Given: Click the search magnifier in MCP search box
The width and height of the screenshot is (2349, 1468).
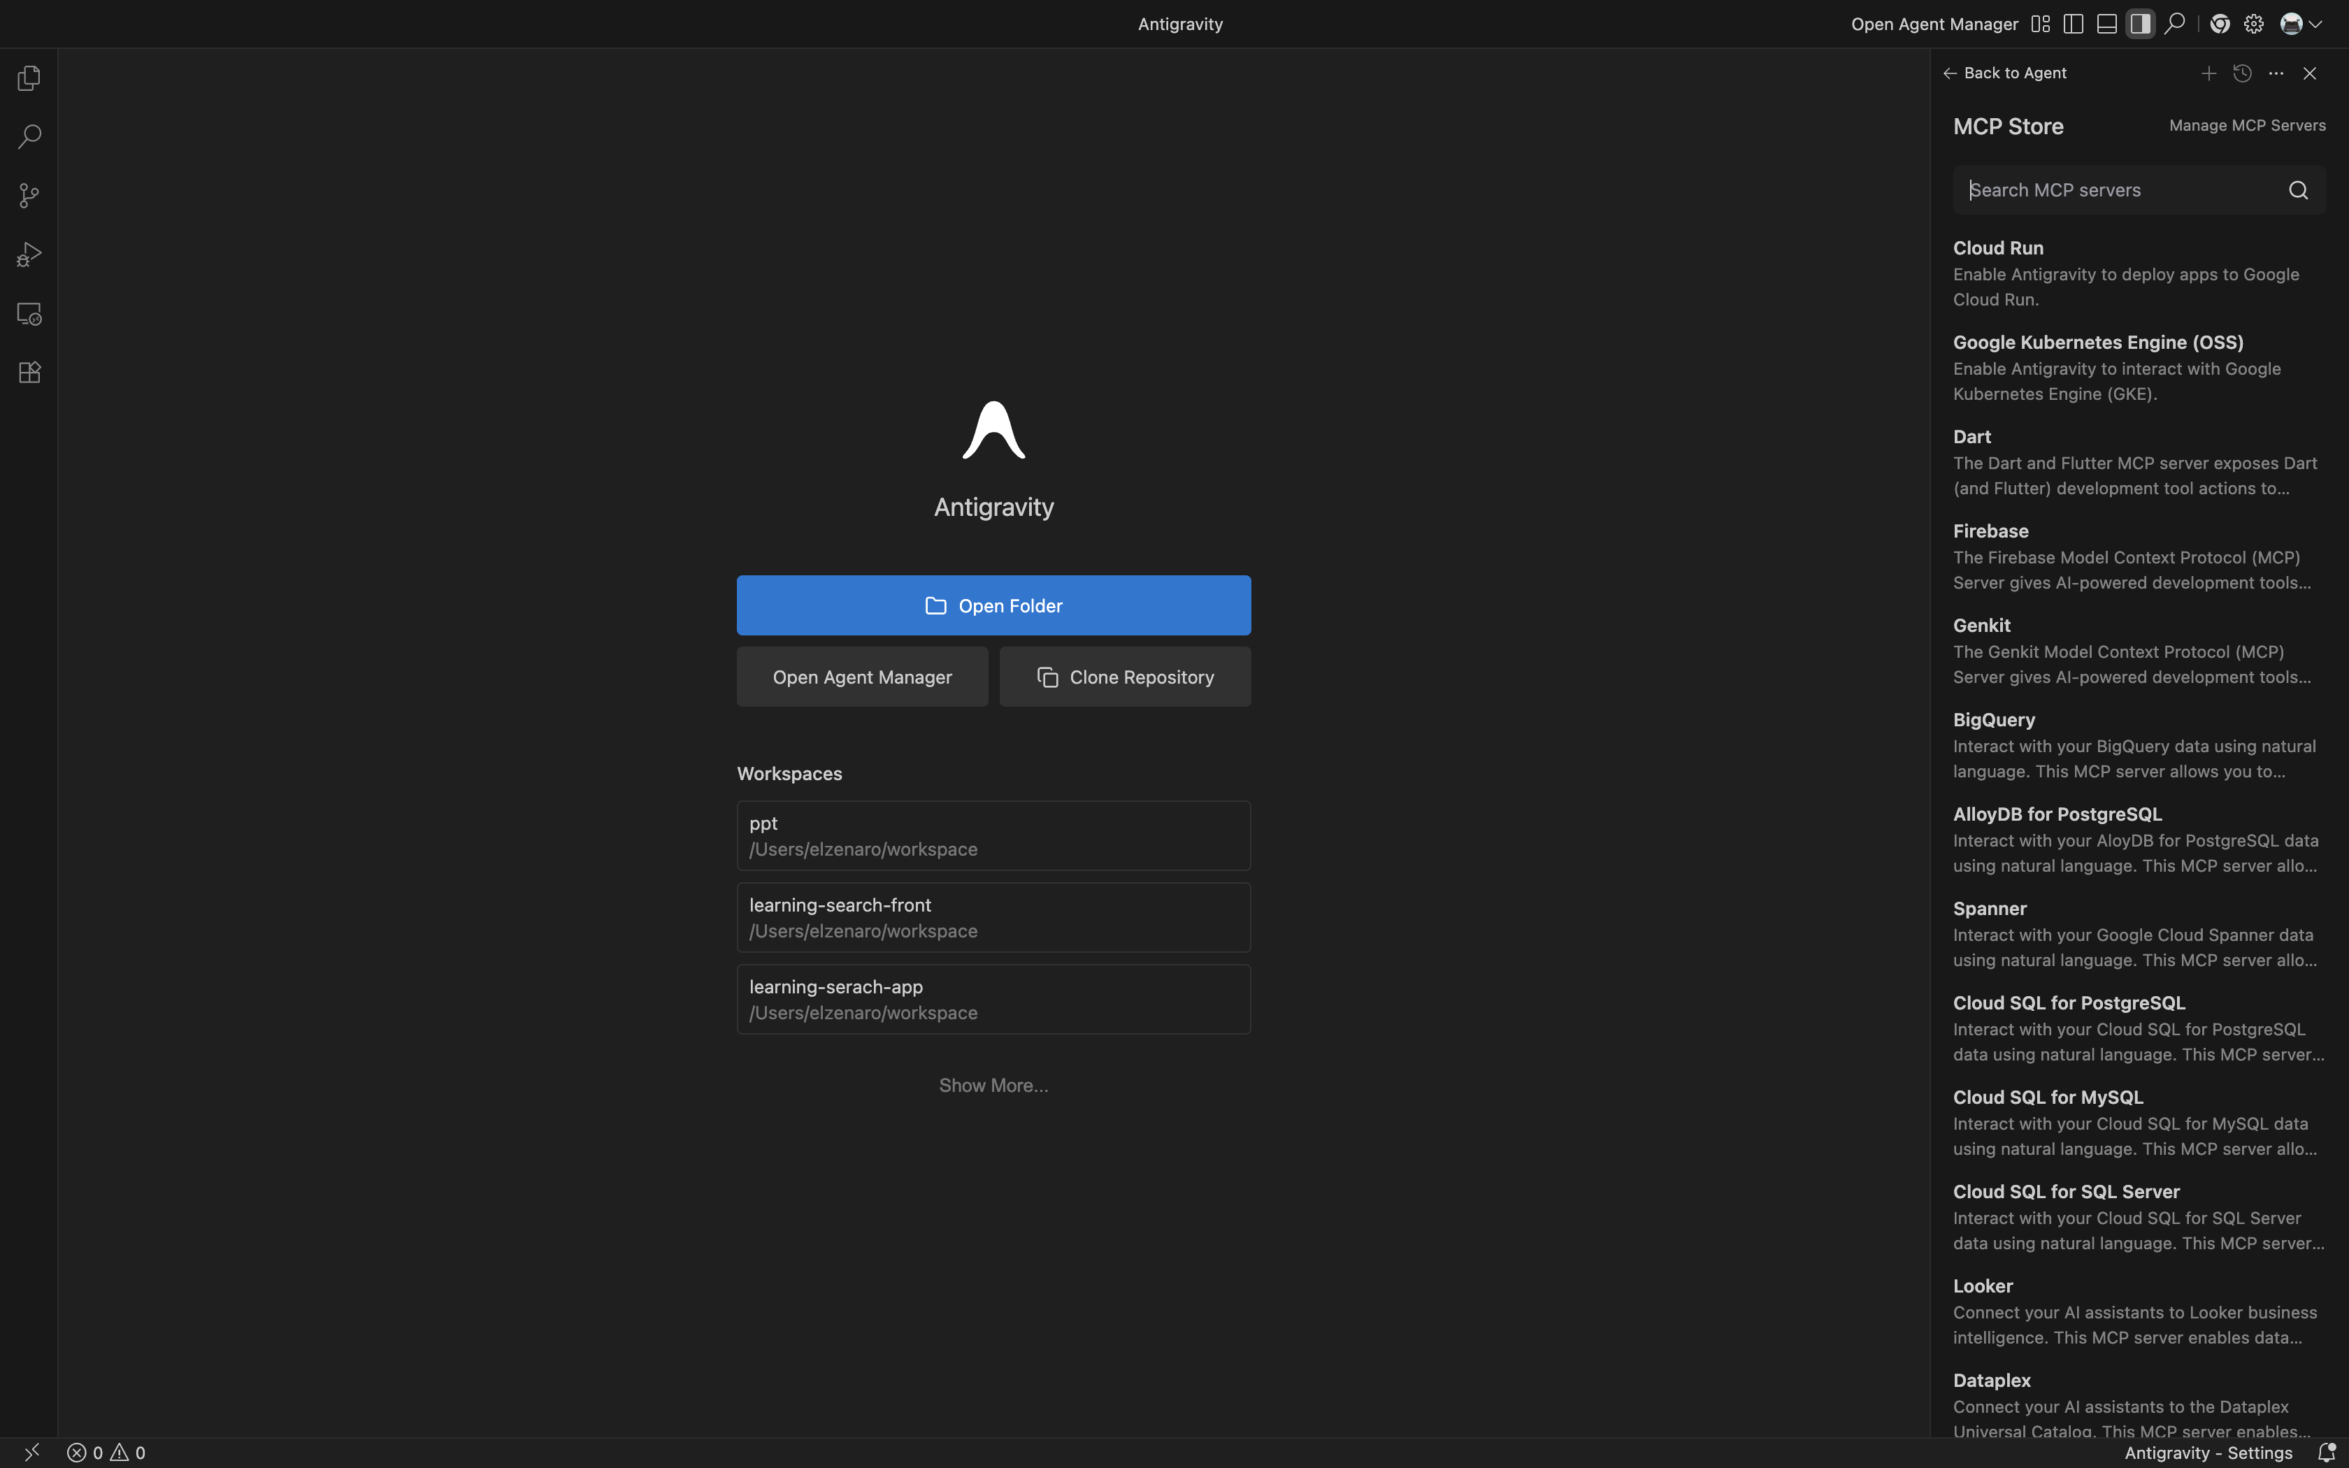Looking at the screenshot, I should (2299, 190).
